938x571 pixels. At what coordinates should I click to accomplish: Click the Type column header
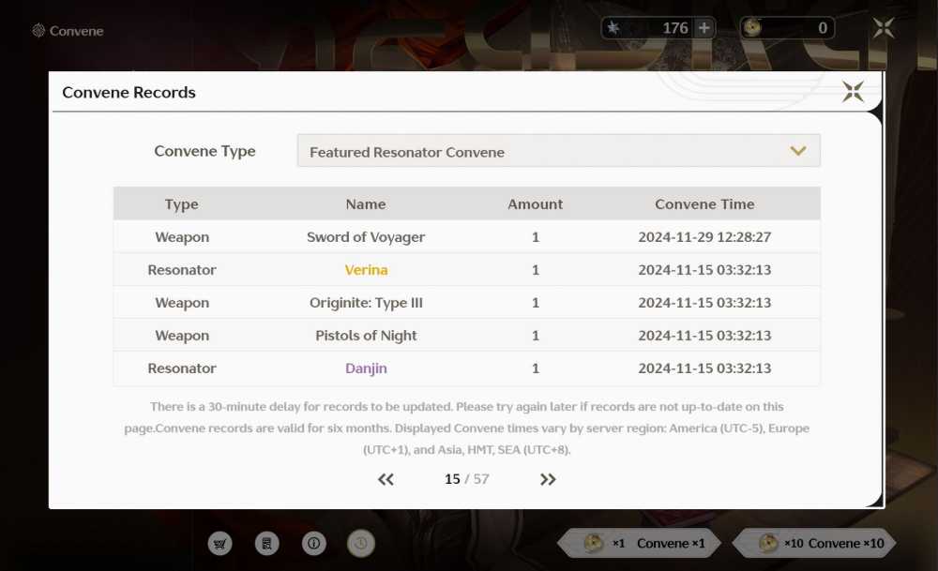tap(181, 203)
